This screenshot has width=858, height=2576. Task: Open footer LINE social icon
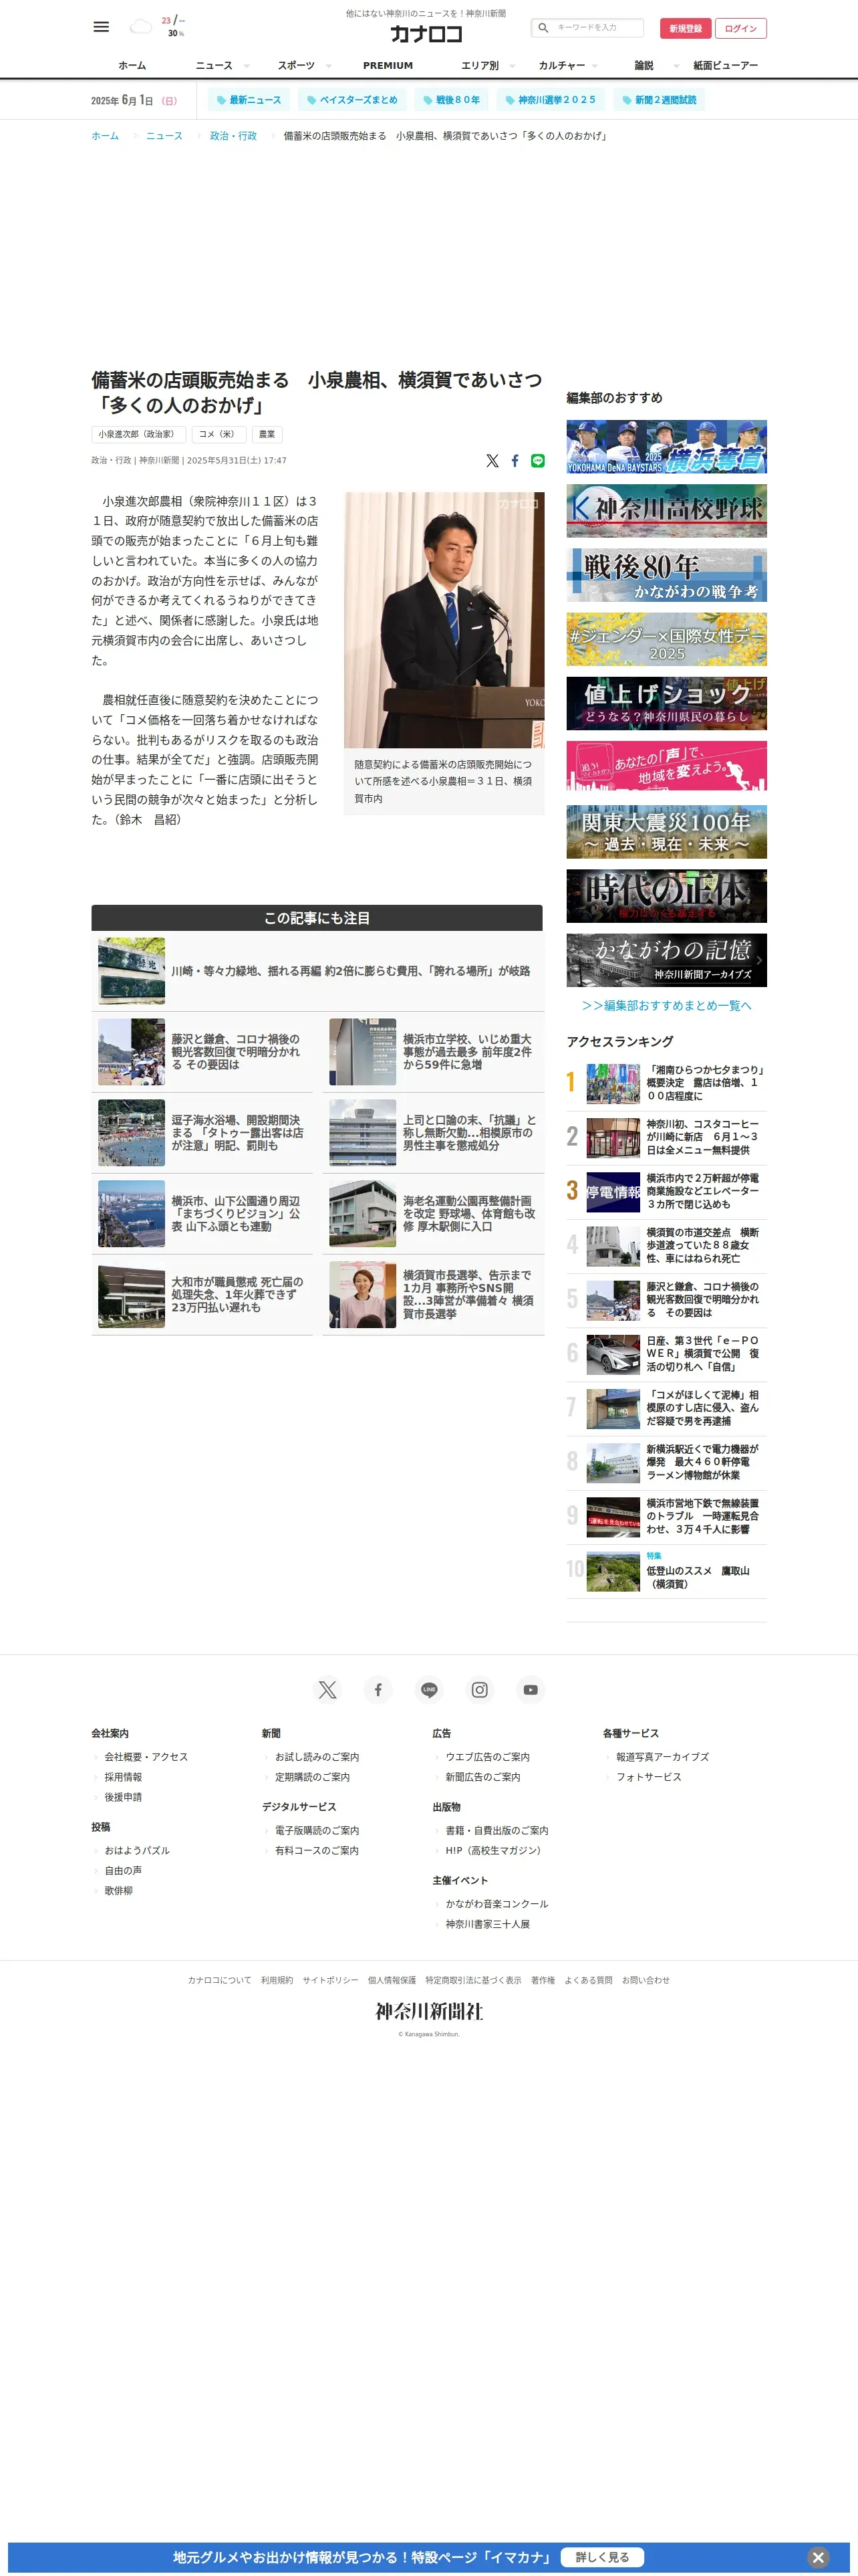click(x=430, y=1690)
